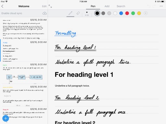Image resolution: width=166 pixels, height=124 pixels.
Task: Redo the last stroke
Action: [154, 6]
